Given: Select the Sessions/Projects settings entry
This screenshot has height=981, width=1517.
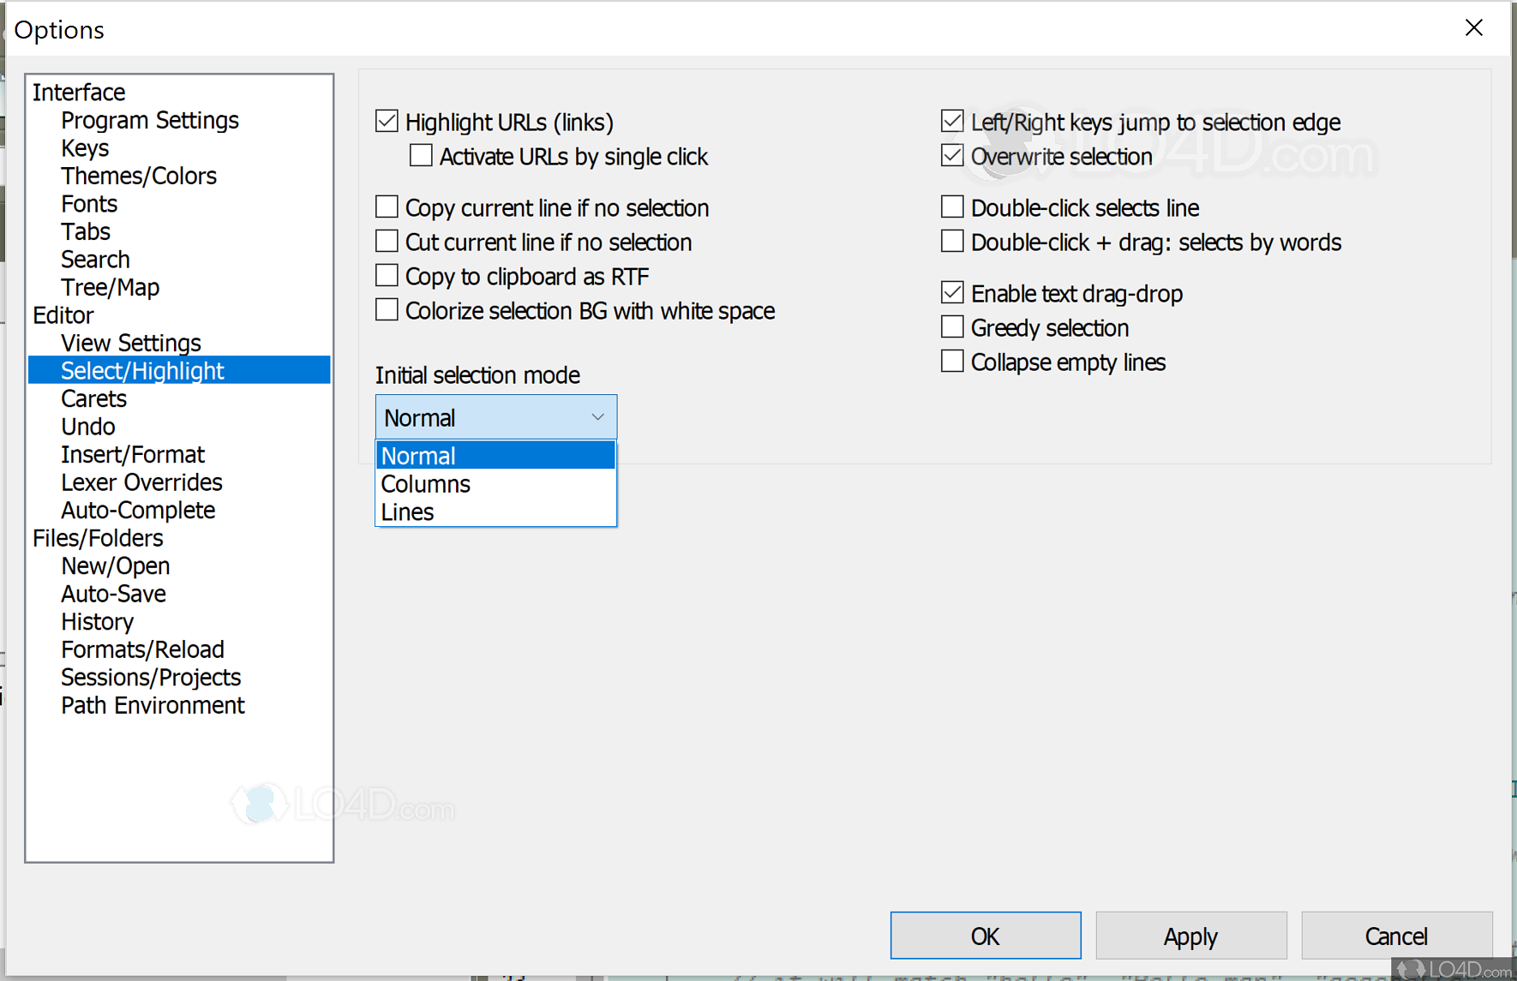Looking at the screenshot, I should [x=151, y=677].
